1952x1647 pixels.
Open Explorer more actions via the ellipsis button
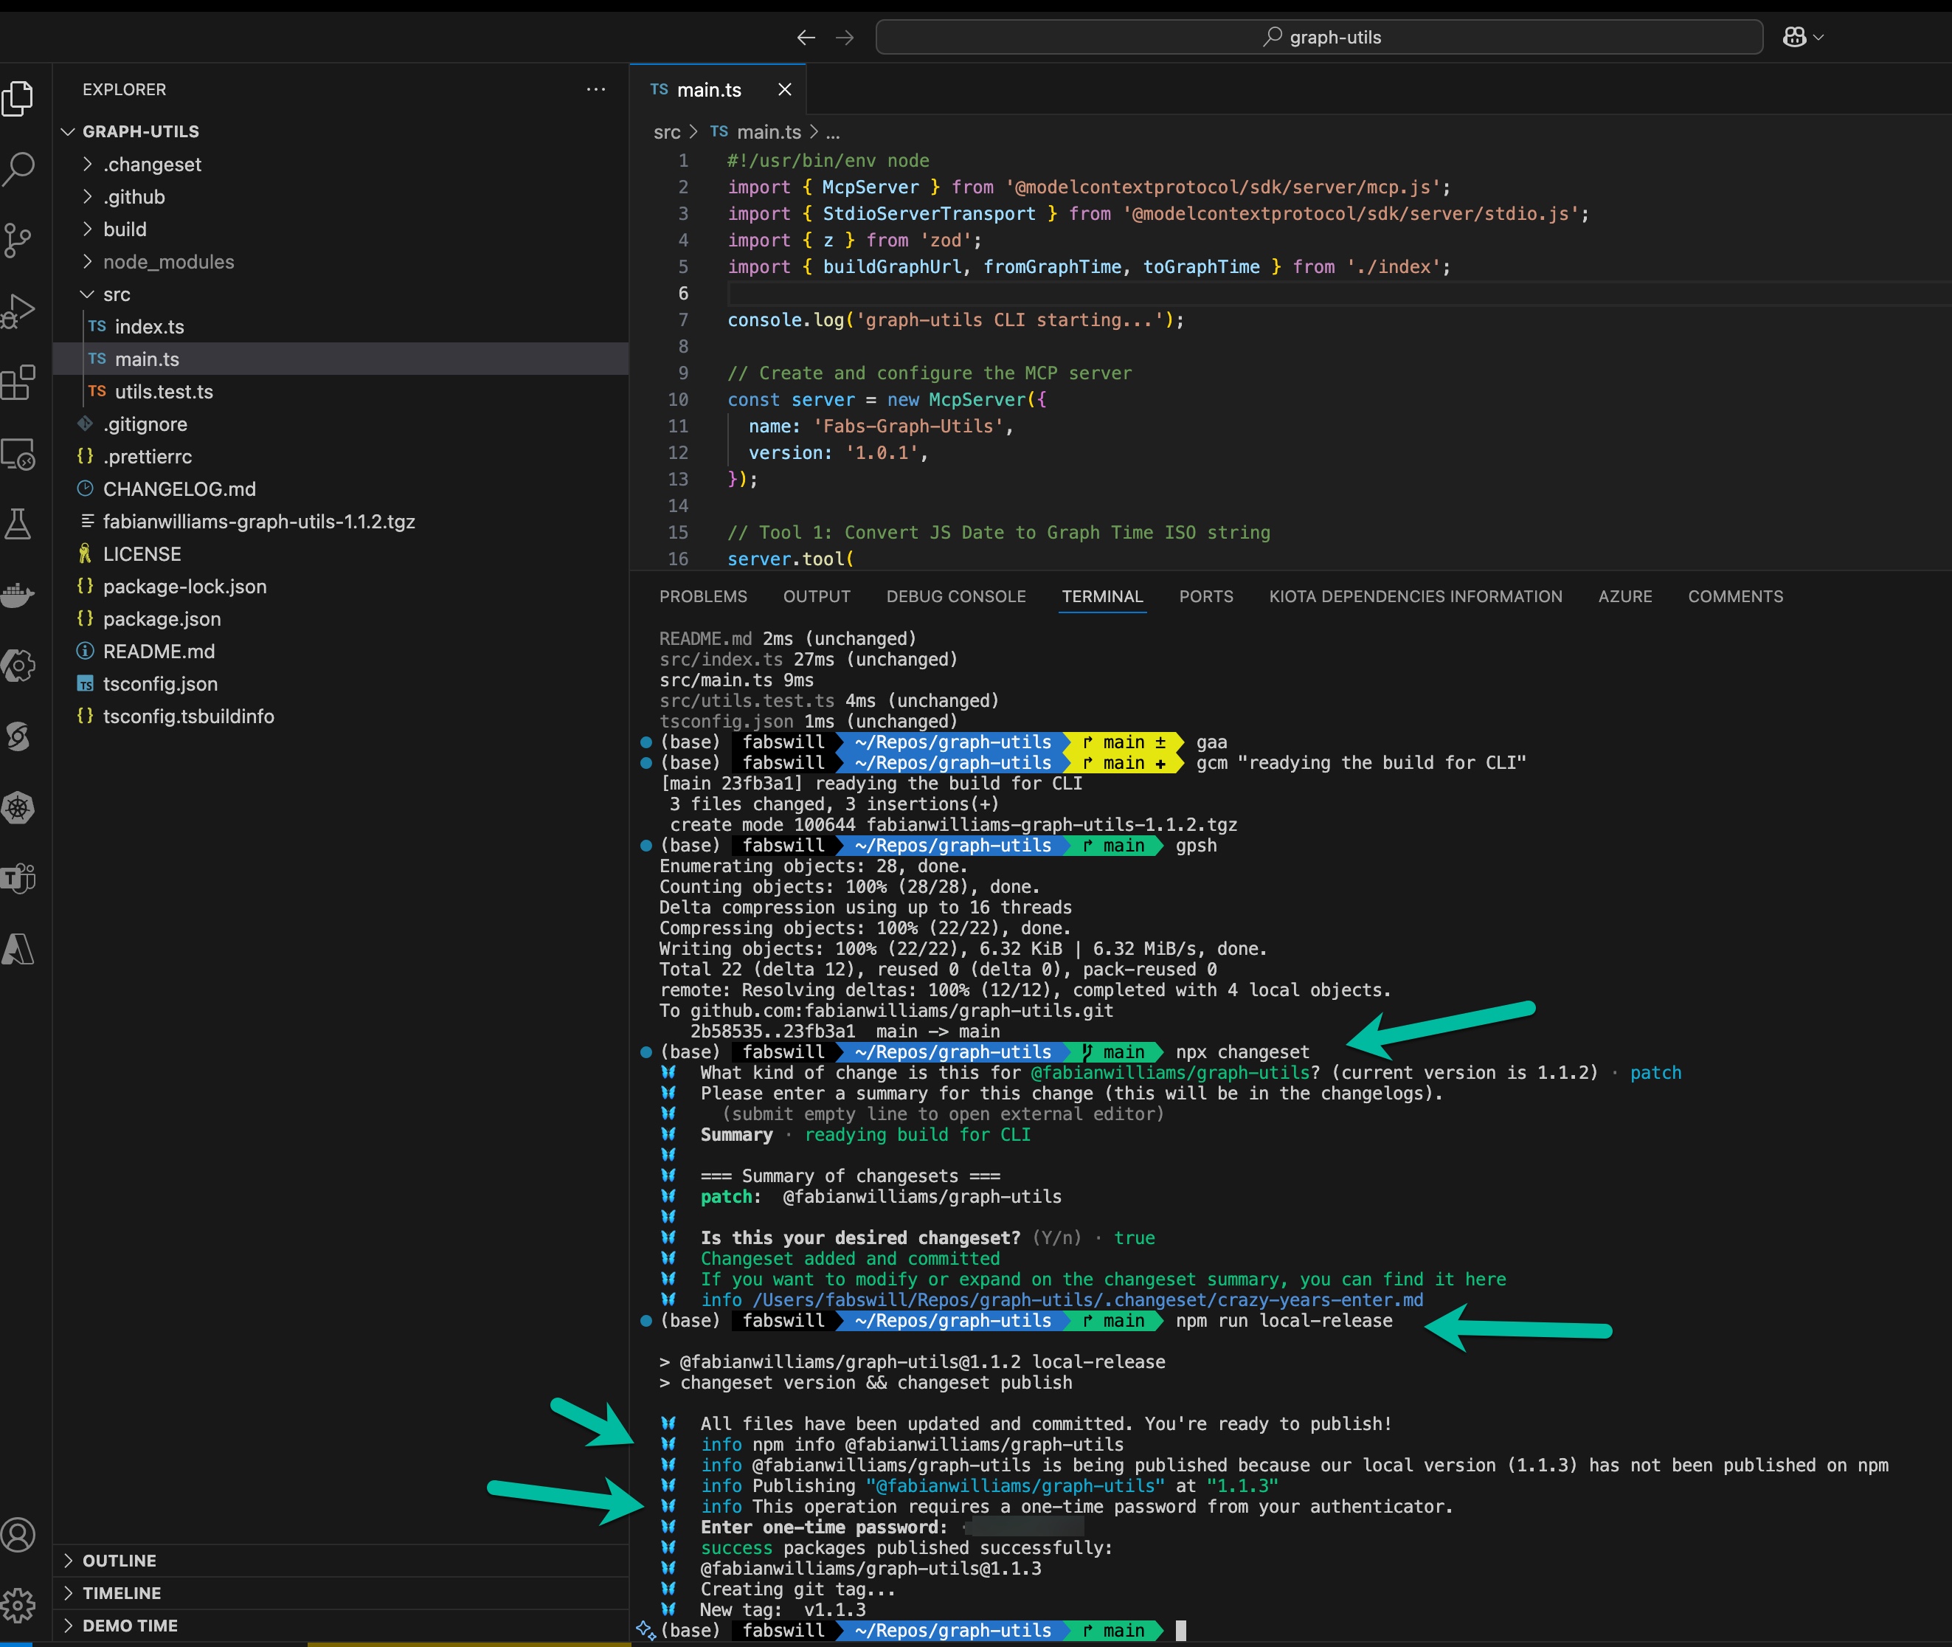(595, 89)
